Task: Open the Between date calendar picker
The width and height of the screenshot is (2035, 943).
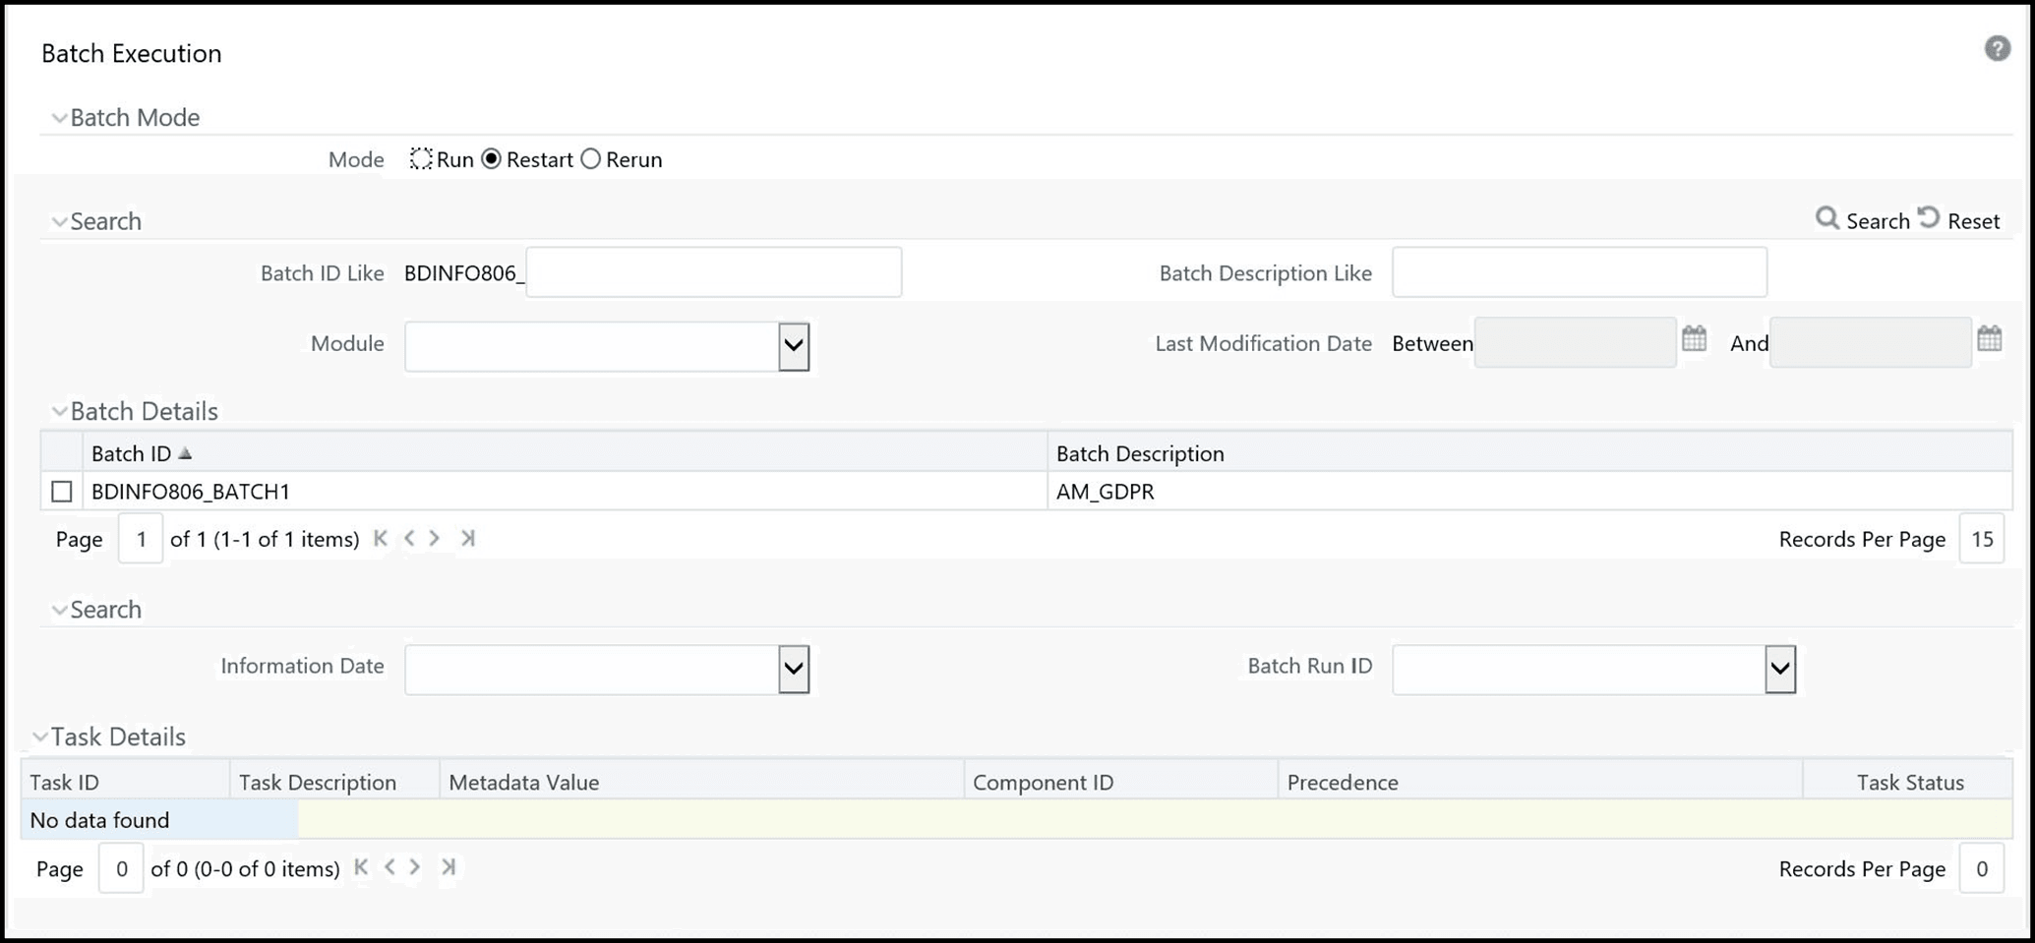Action: pyautogui.click(x=1694, y=339)
